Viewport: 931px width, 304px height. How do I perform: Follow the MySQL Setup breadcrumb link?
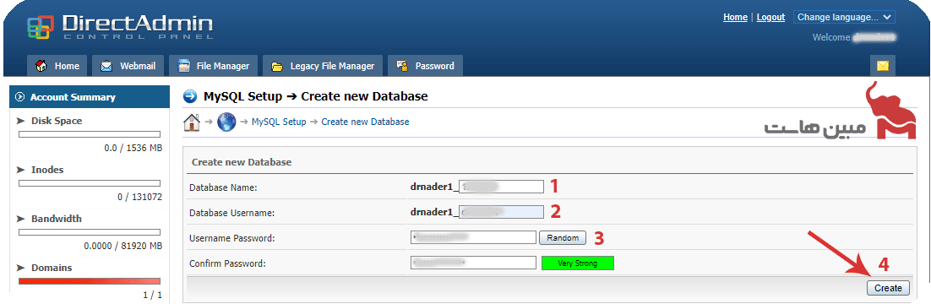pos(279,122)
